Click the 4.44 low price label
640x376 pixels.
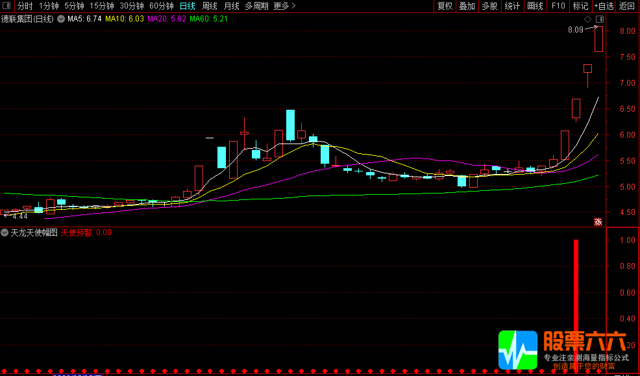click(x=20, y=216)
